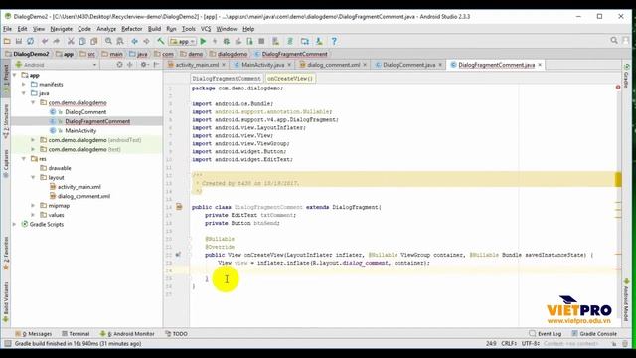Select DialogComment class in project tree

coord(85,112)
